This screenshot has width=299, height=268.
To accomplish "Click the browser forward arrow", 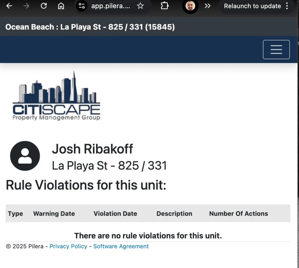I will coord(27,6).
